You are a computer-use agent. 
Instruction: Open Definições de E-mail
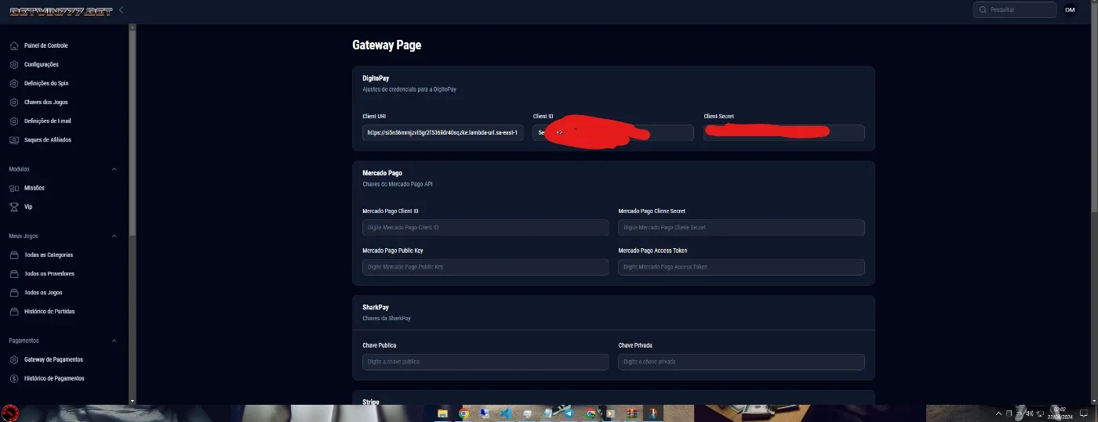pos(48,121)
